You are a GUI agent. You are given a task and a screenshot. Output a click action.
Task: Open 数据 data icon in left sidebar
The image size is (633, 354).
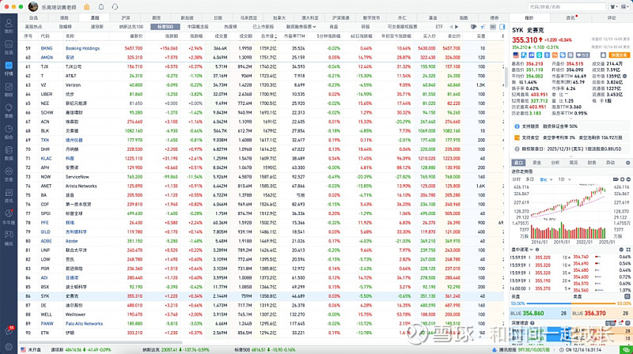[x=9, y=153]
